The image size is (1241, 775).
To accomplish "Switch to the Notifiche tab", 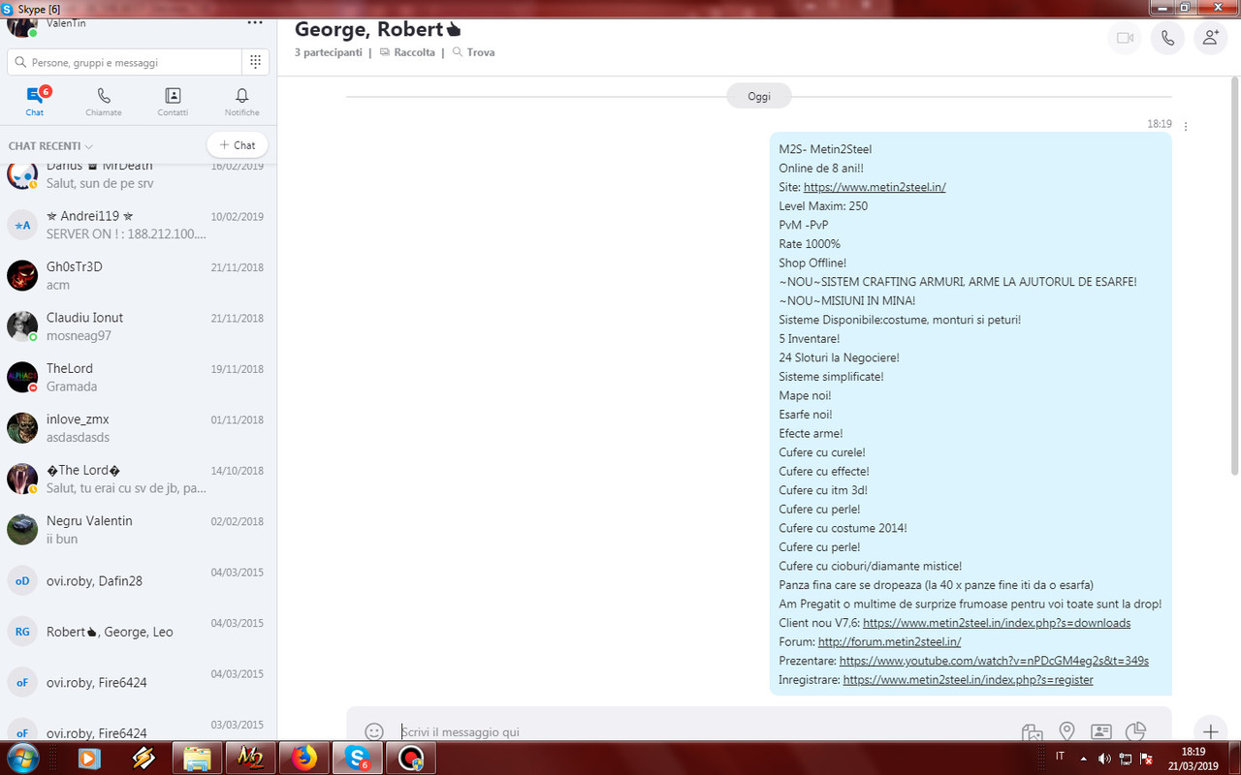I will (242, 101).
